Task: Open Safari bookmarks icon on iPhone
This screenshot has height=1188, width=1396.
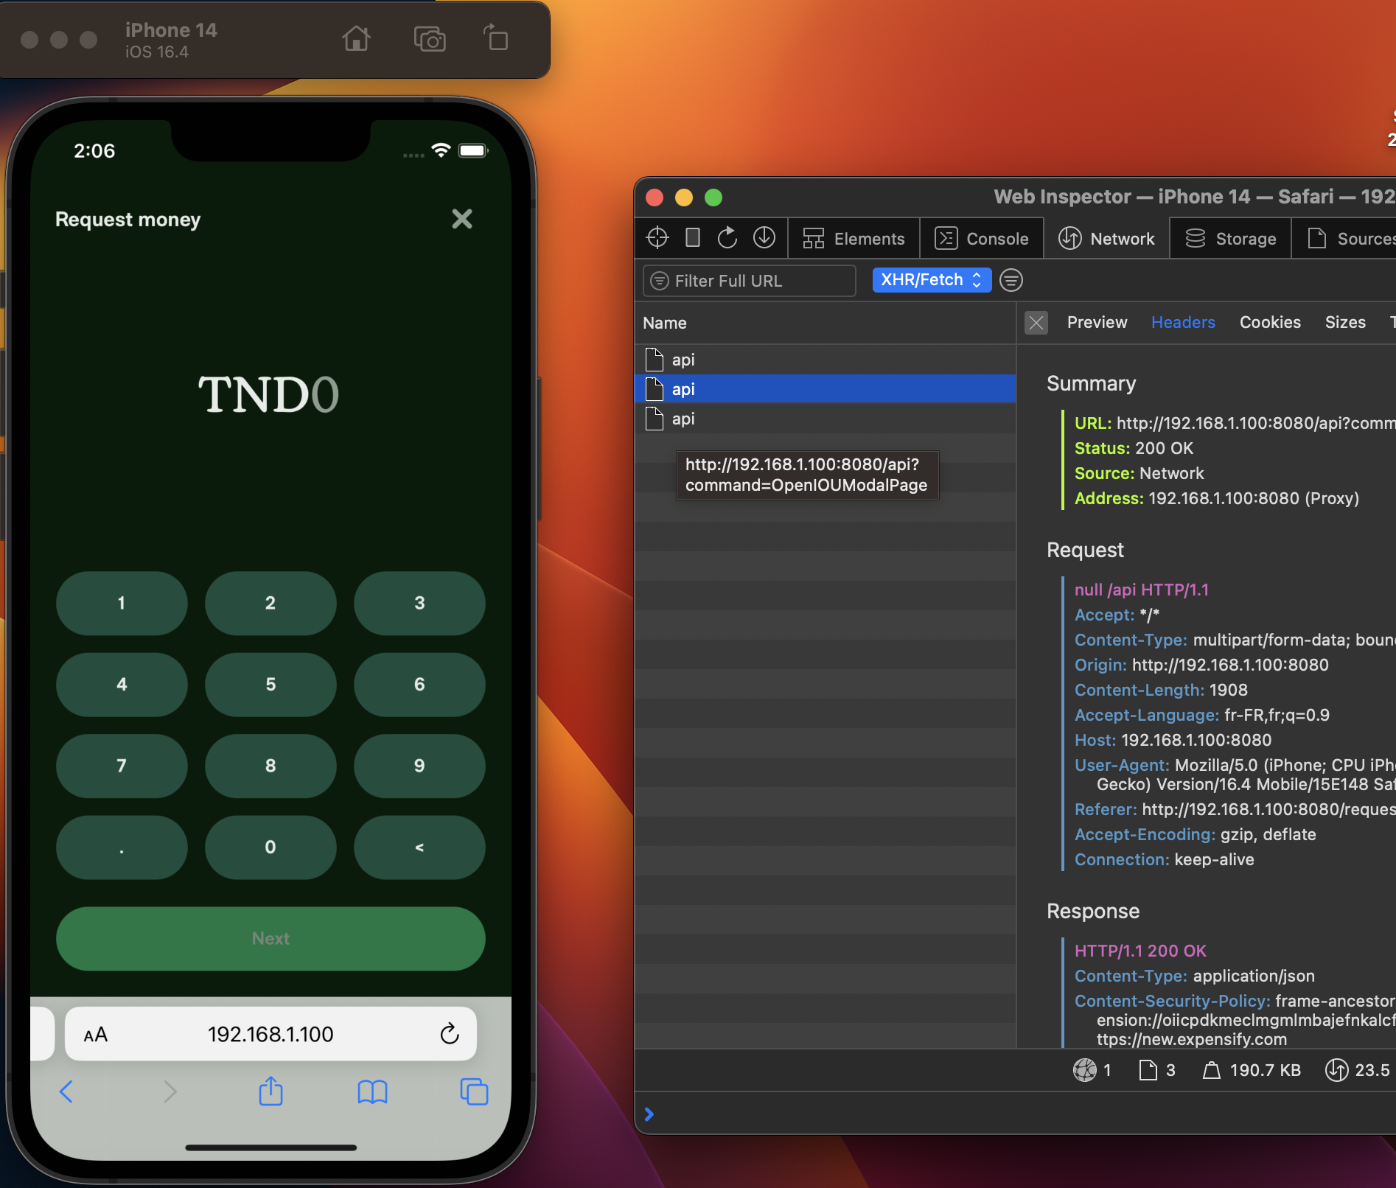Action: click(372, 1092)
